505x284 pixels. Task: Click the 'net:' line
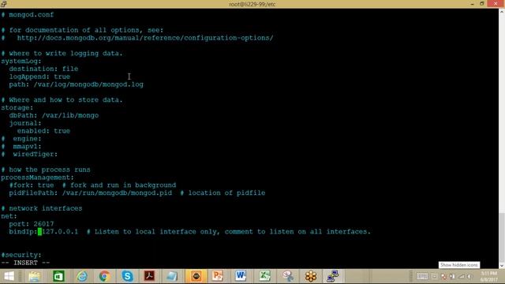coord(9,216)
